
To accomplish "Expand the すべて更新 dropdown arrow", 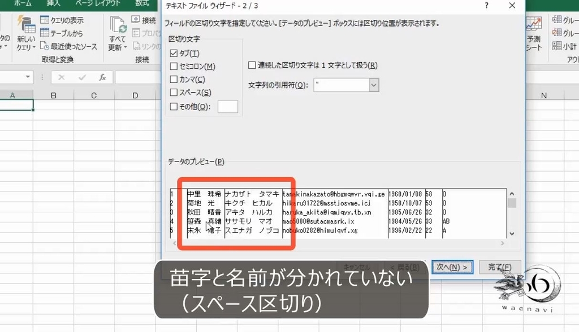I will [x=125, y=47].
